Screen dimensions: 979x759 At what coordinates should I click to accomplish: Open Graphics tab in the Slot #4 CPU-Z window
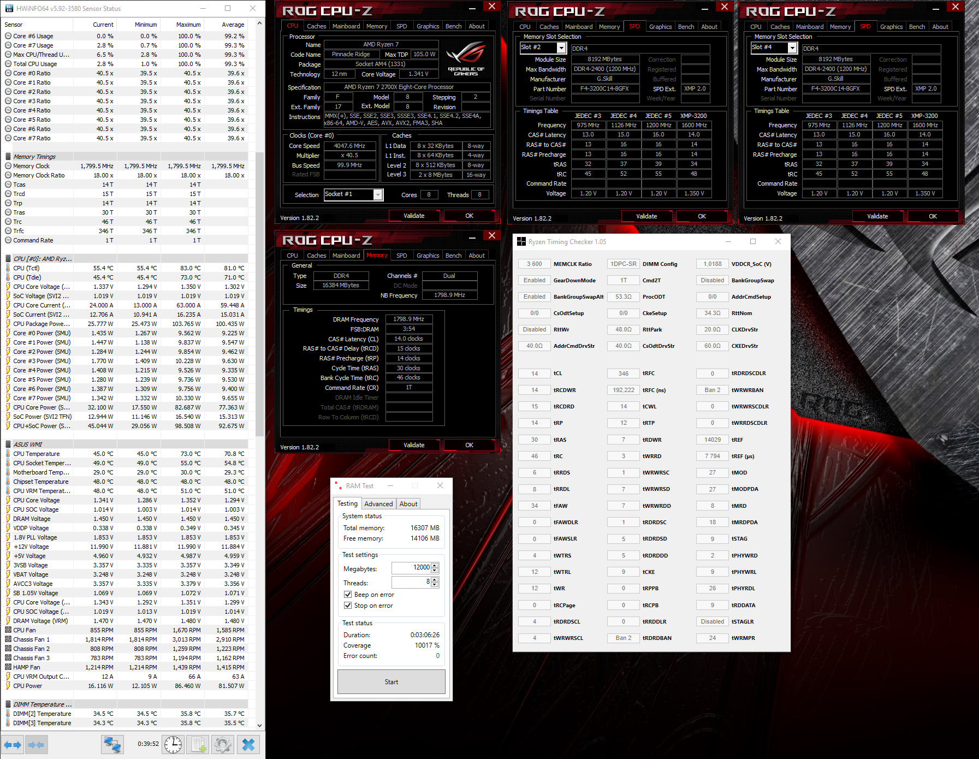click(891, 27)
